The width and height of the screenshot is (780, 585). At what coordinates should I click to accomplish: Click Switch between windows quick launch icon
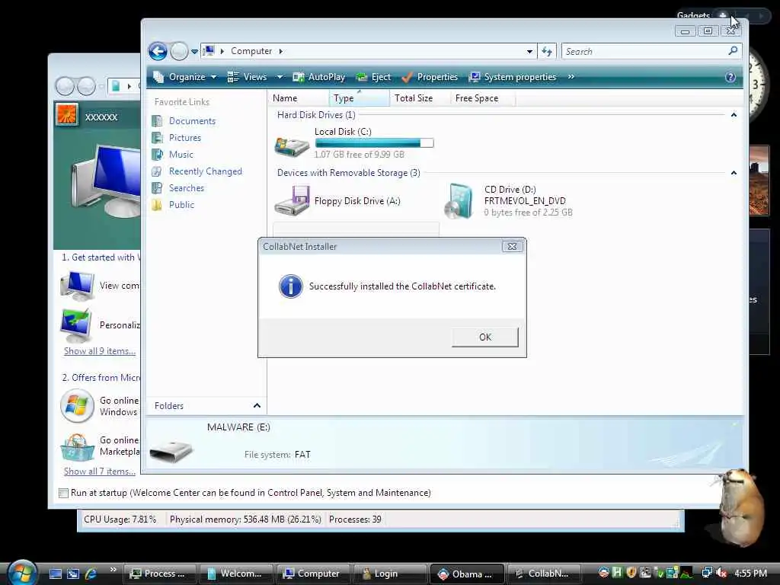point(73,574)
